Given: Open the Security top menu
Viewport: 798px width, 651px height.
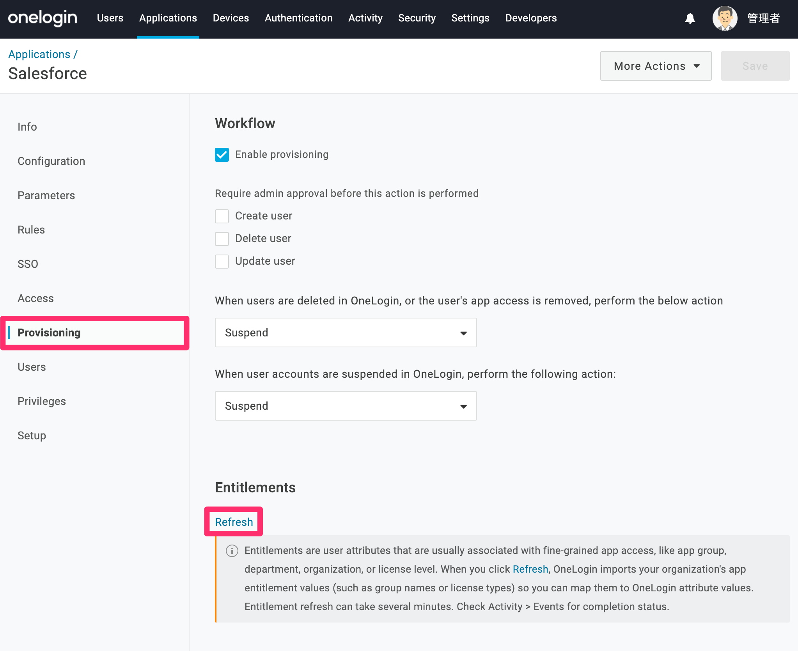Looking at the screenshot, I should 417,18.
